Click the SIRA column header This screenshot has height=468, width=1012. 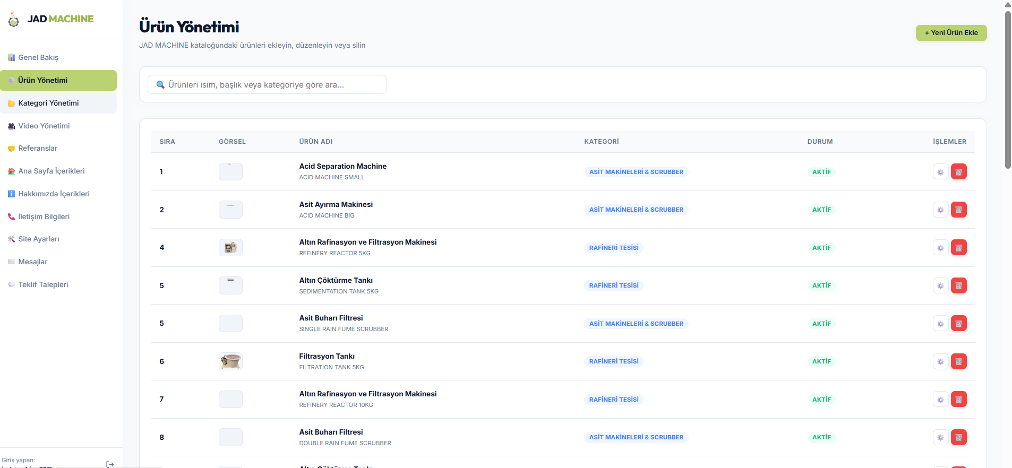point(167,142)
